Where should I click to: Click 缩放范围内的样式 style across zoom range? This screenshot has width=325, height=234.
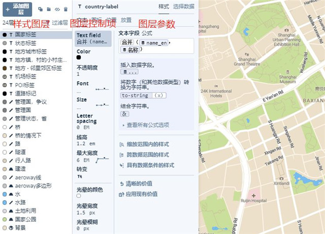click(x=148, y=144)
